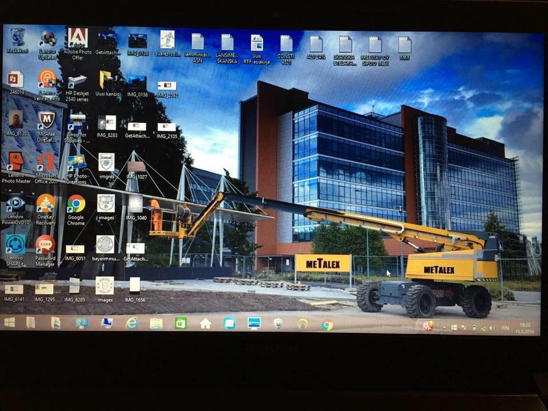Launch Lenovo Photo Master
Viewport: 548px width, 411px height.
point(16,168)
